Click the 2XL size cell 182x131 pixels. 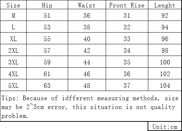tap(13, 51)
